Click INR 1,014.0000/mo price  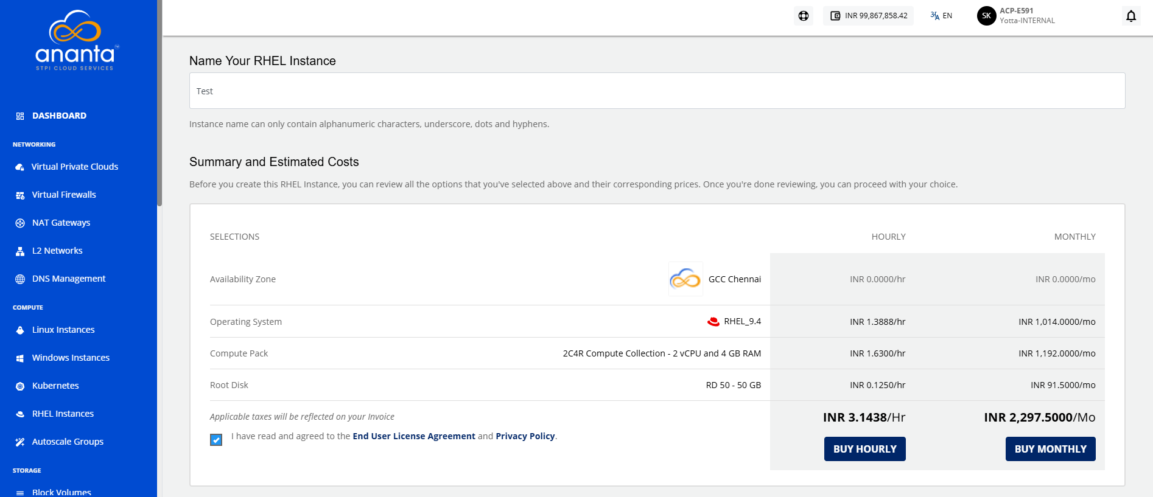(1057, 322)
